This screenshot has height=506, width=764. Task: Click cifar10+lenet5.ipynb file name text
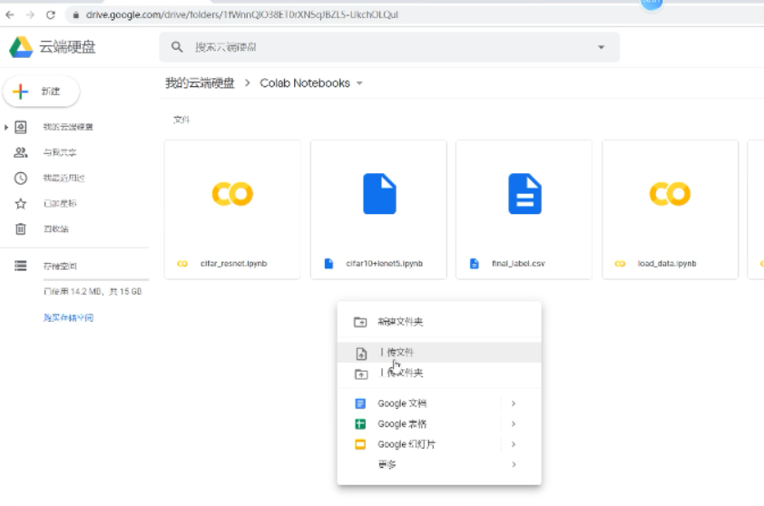pyautogui.click(x=385, y=264)
